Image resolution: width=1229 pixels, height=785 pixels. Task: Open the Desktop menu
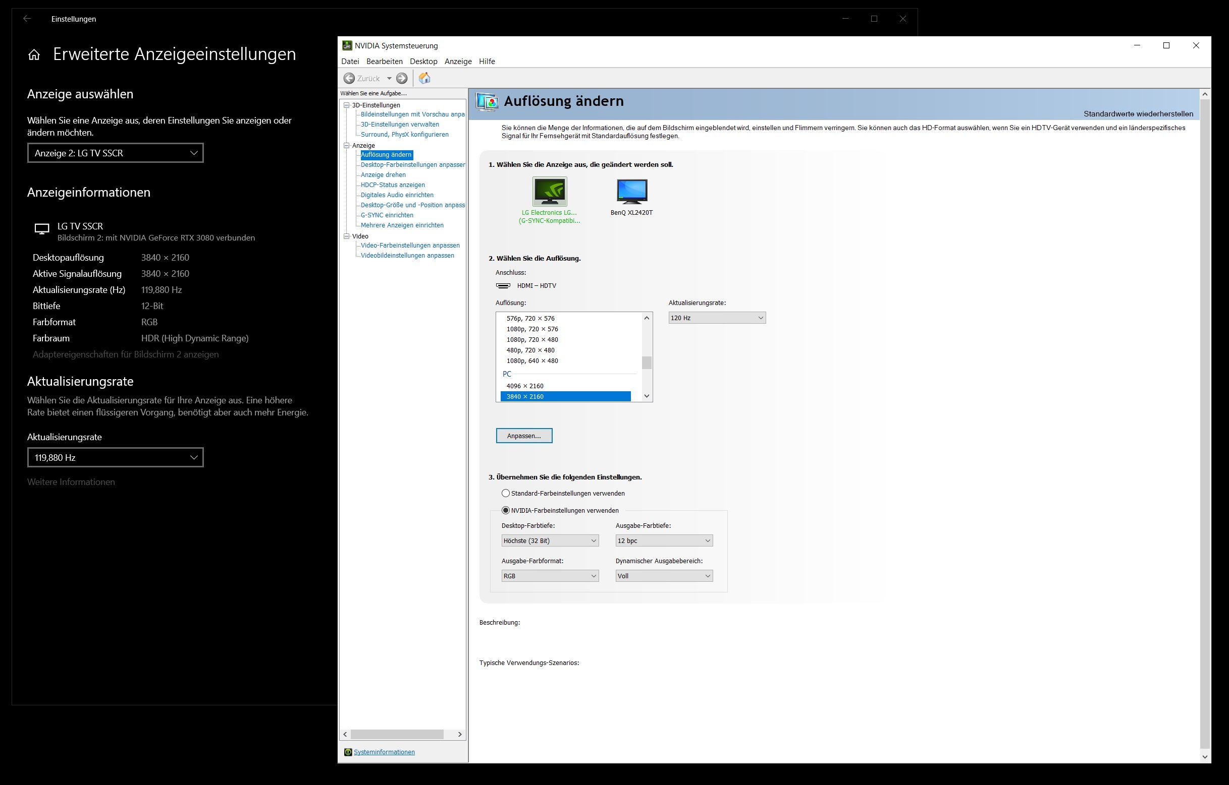[423, 61]
